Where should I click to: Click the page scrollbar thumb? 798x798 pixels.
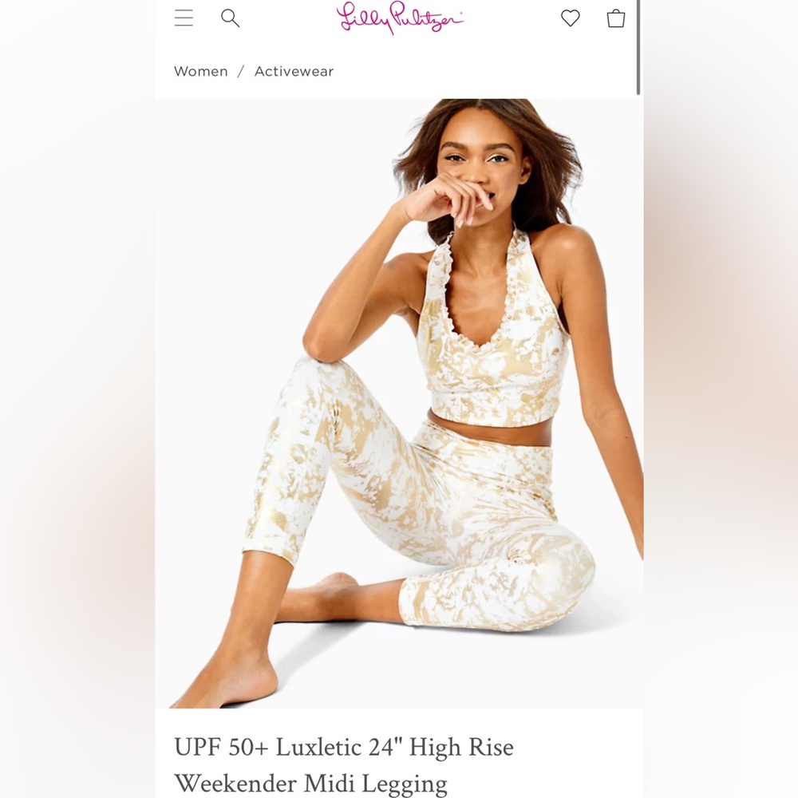point(638,47)
